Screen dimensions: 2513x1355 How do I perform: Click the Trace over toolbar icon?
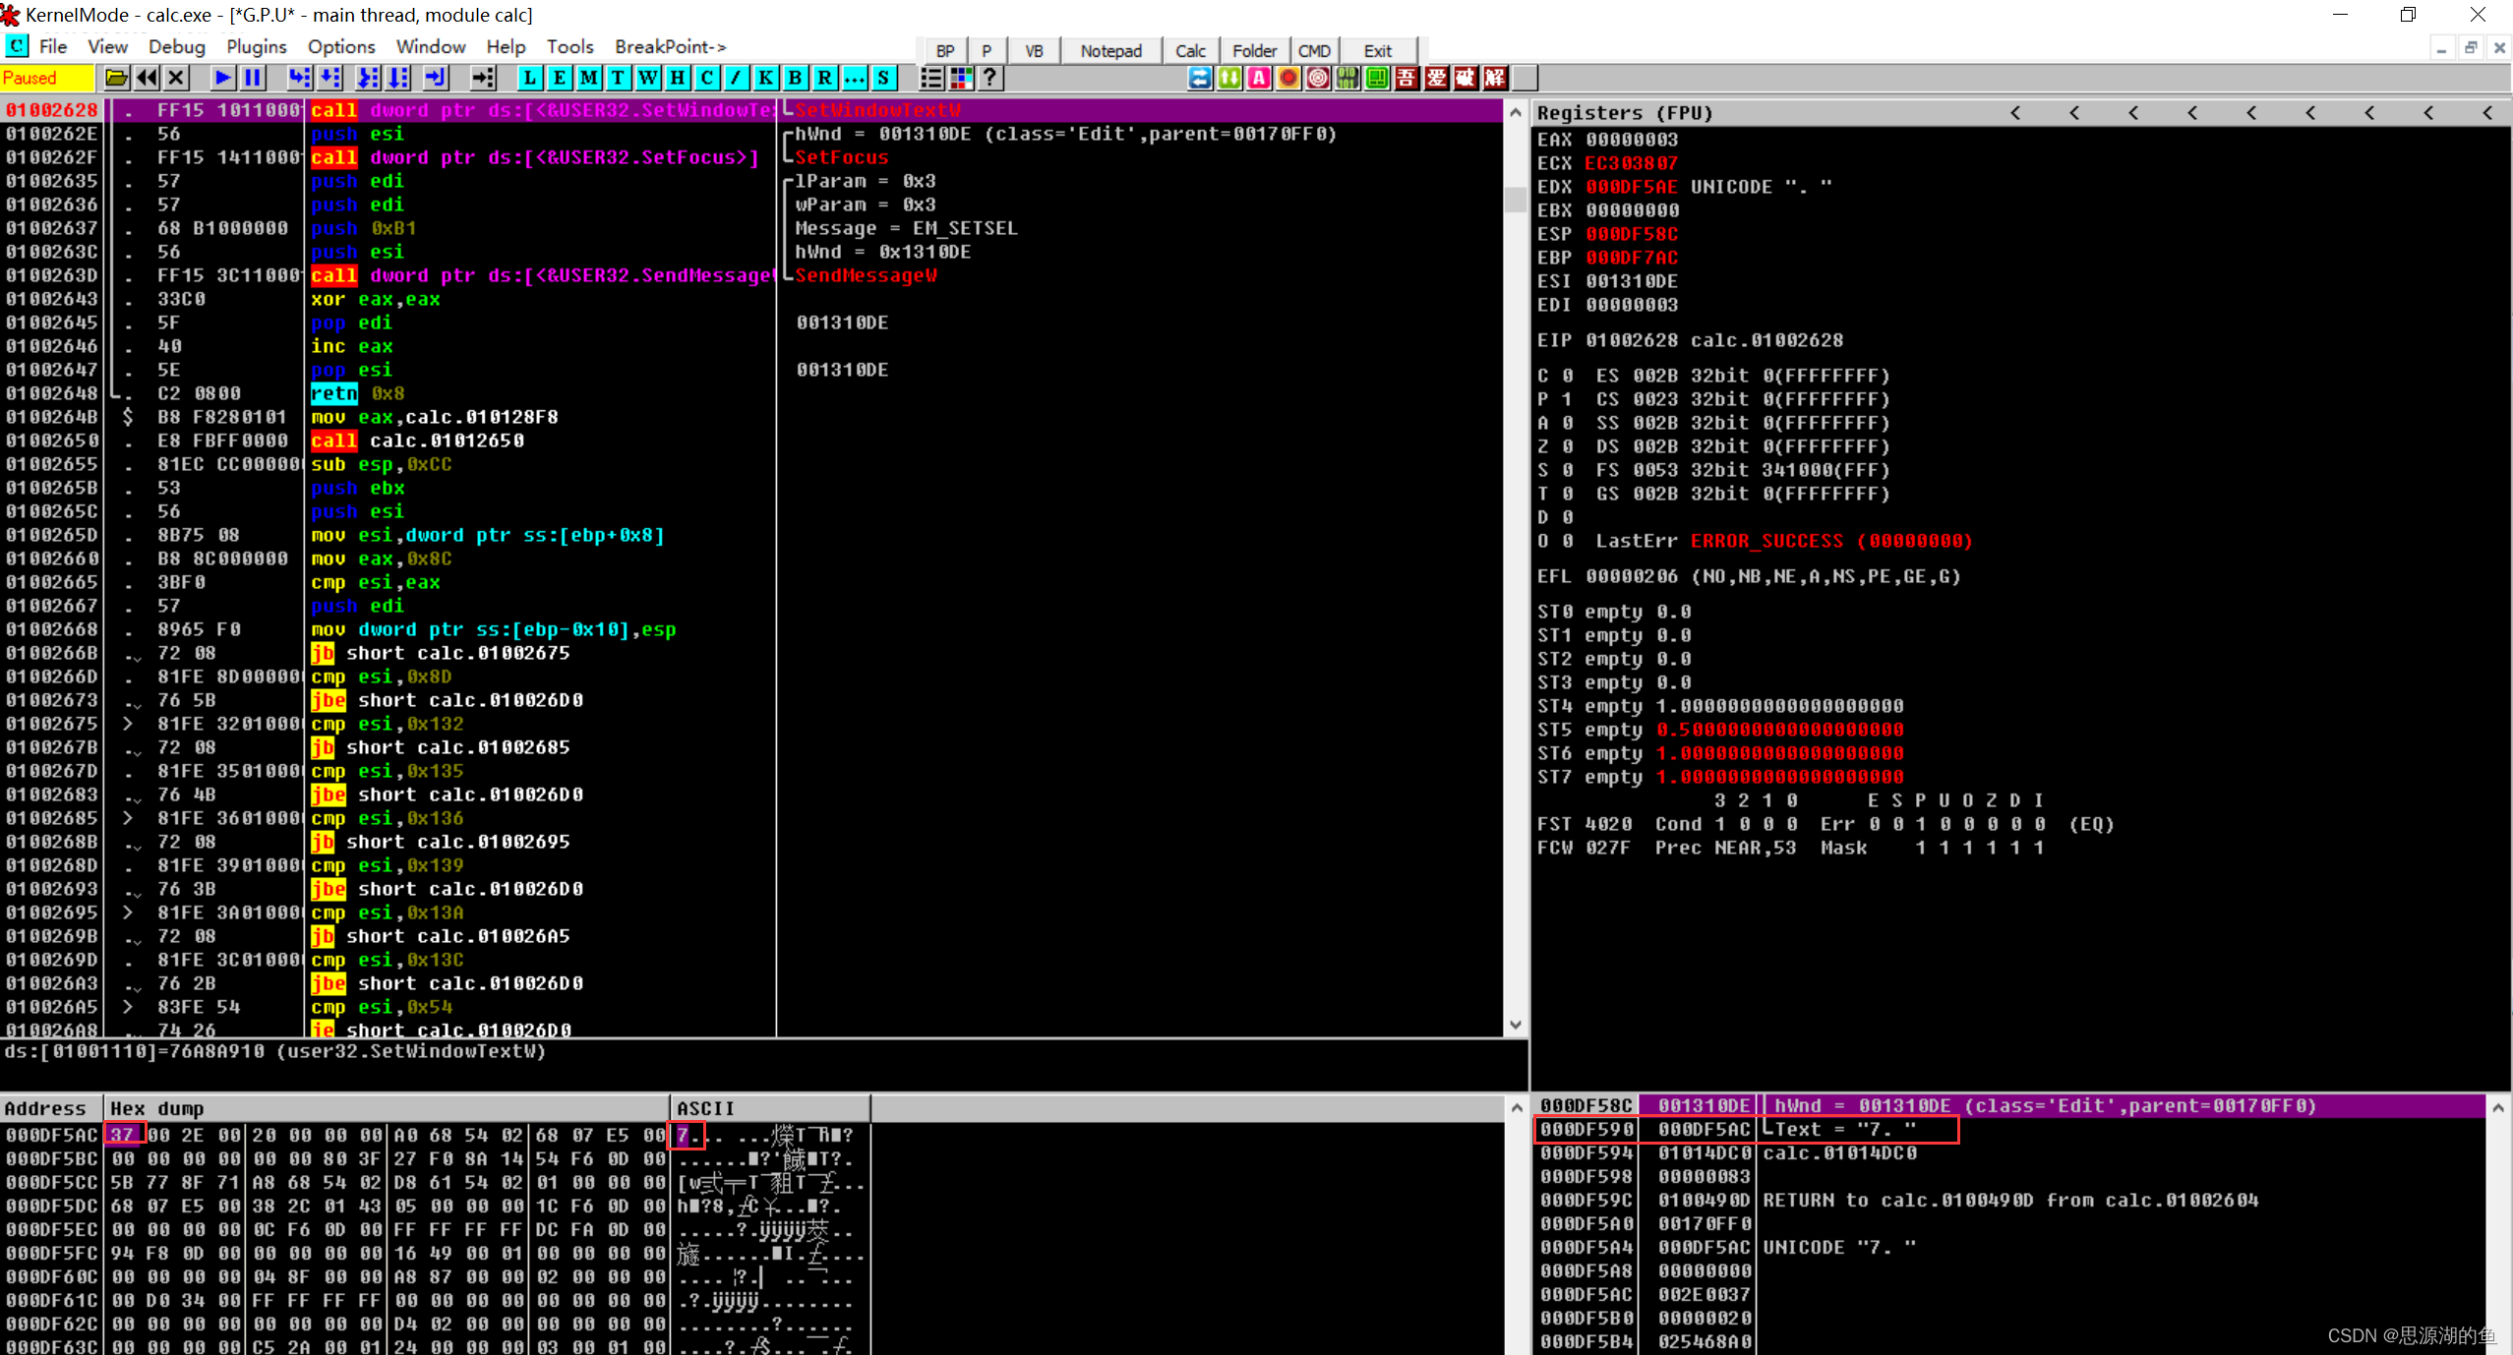tap(398, 78)
